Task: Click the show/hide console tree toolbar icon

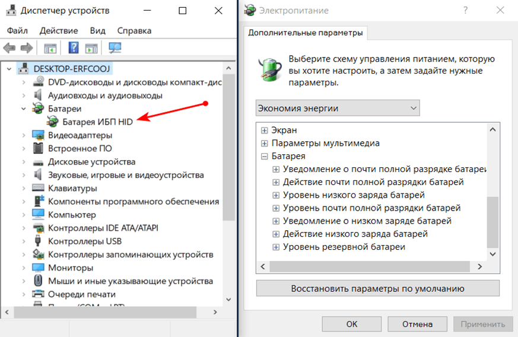Action: click(x=50, y=48)
